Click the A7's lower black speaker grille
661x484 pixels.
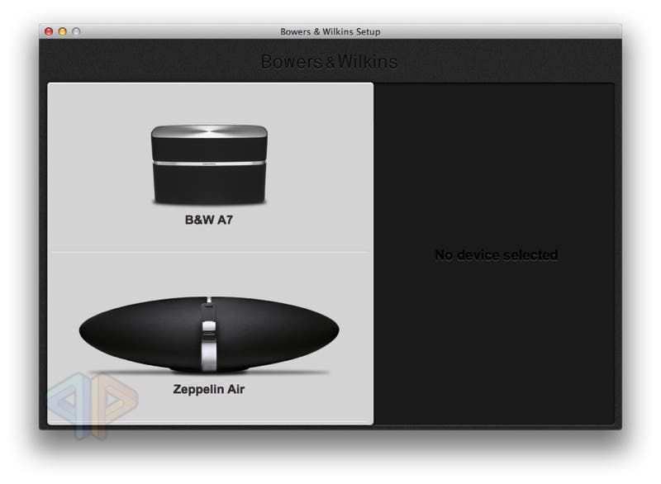click(209, 183)
